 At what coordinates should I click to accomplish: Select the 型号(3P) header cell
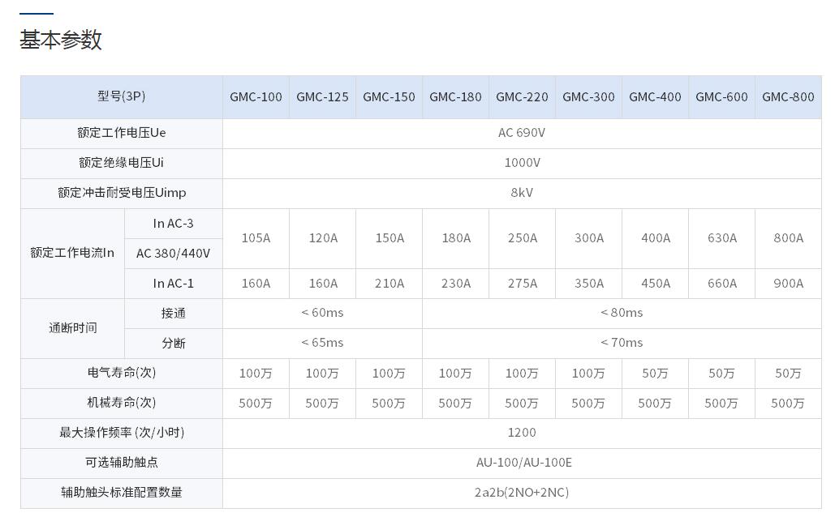pos(122,96)
